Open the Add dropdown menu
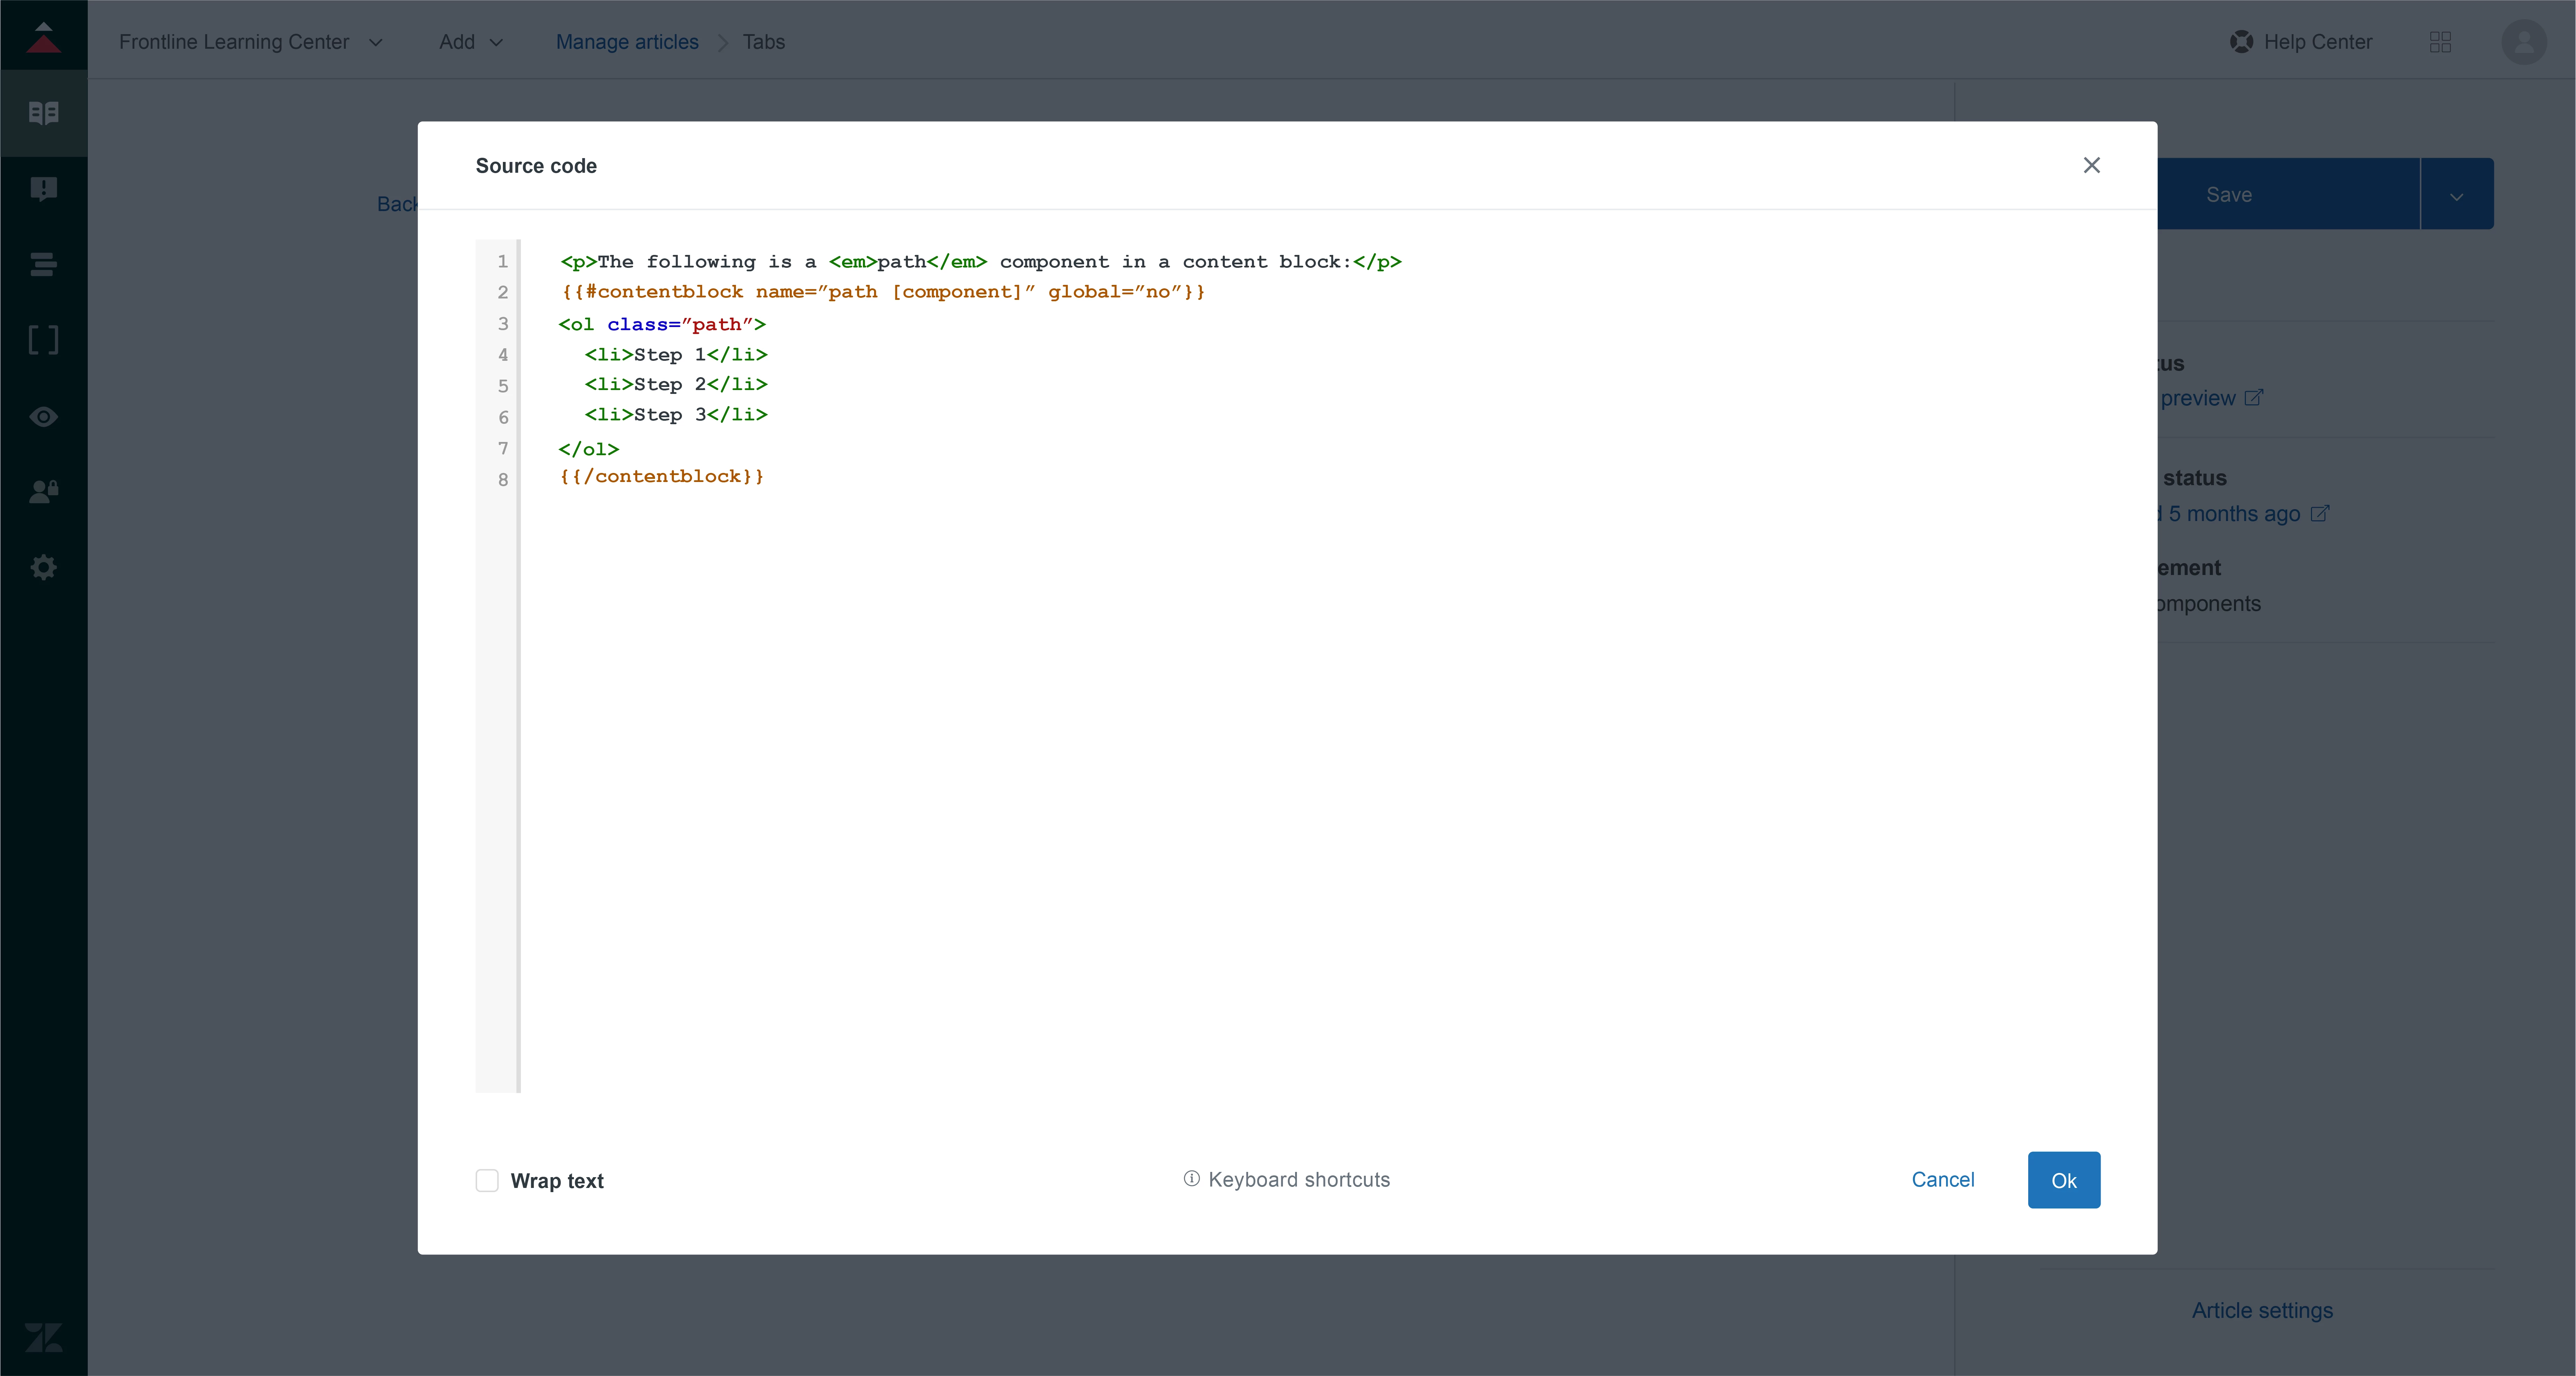 pos(471,42)
